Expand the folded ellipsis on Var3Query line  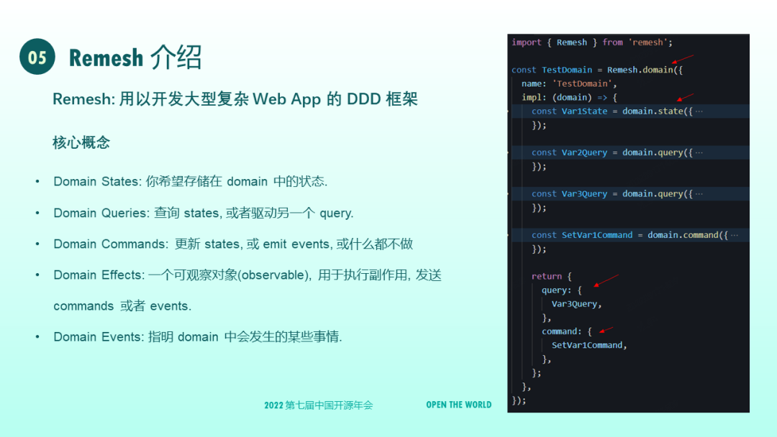(699, 194)
